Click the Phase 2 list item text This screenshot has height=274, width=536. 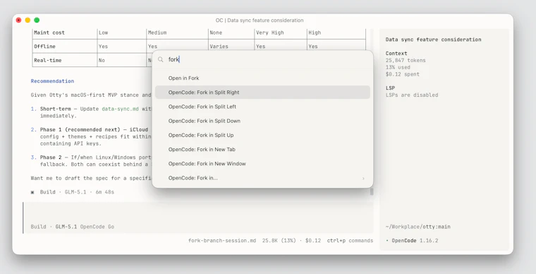(x=51, y=157)
